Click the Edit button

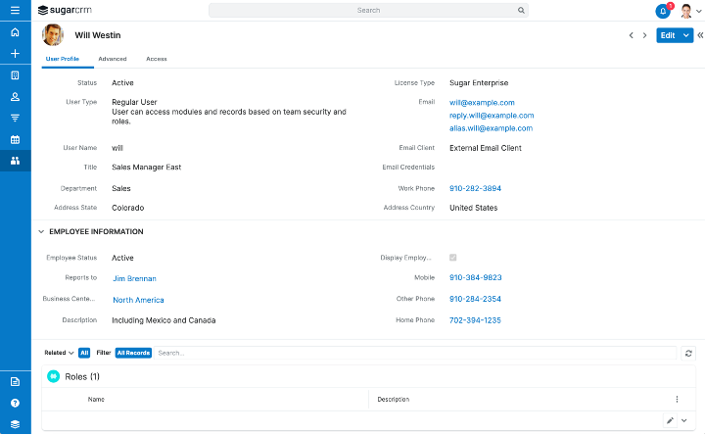coord(668,35)
